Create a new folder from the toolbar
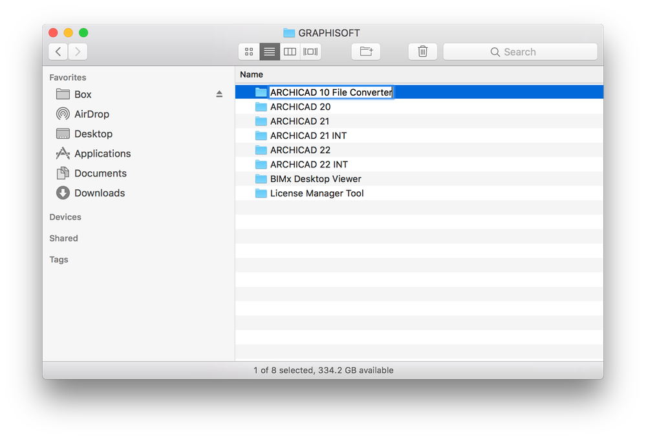This screenshot has height=440, width=646. (366, 52)
